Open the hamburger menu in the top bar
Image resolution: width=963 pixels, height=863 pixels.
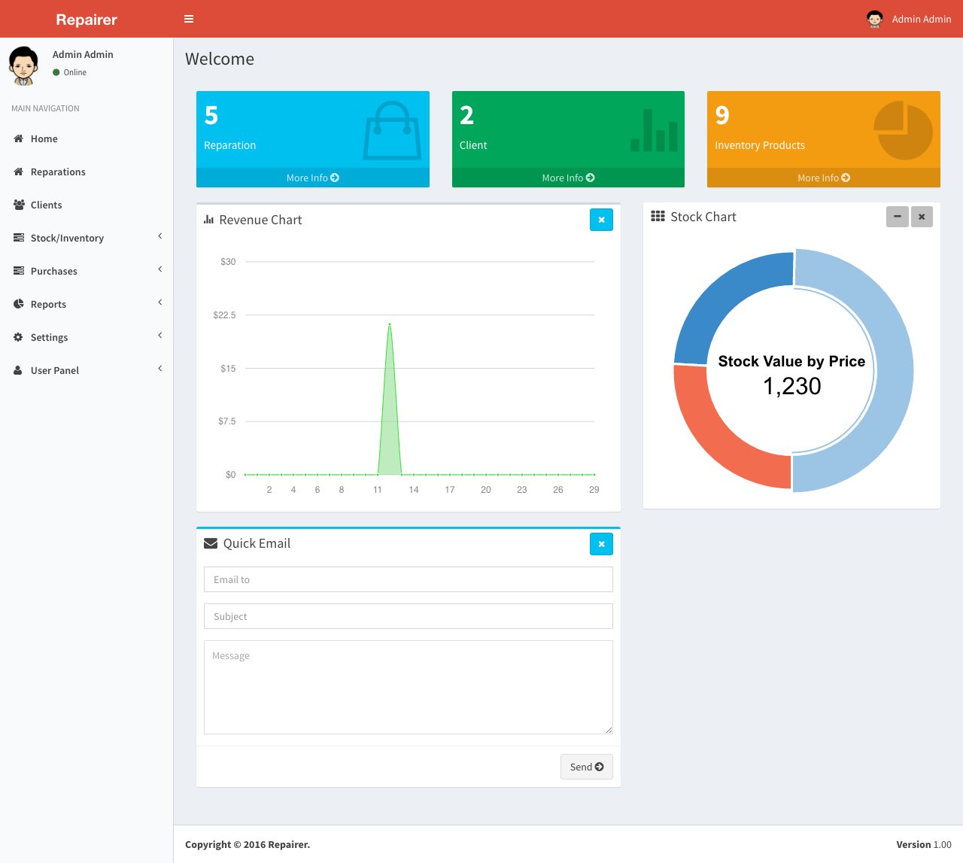click(188, 19)
